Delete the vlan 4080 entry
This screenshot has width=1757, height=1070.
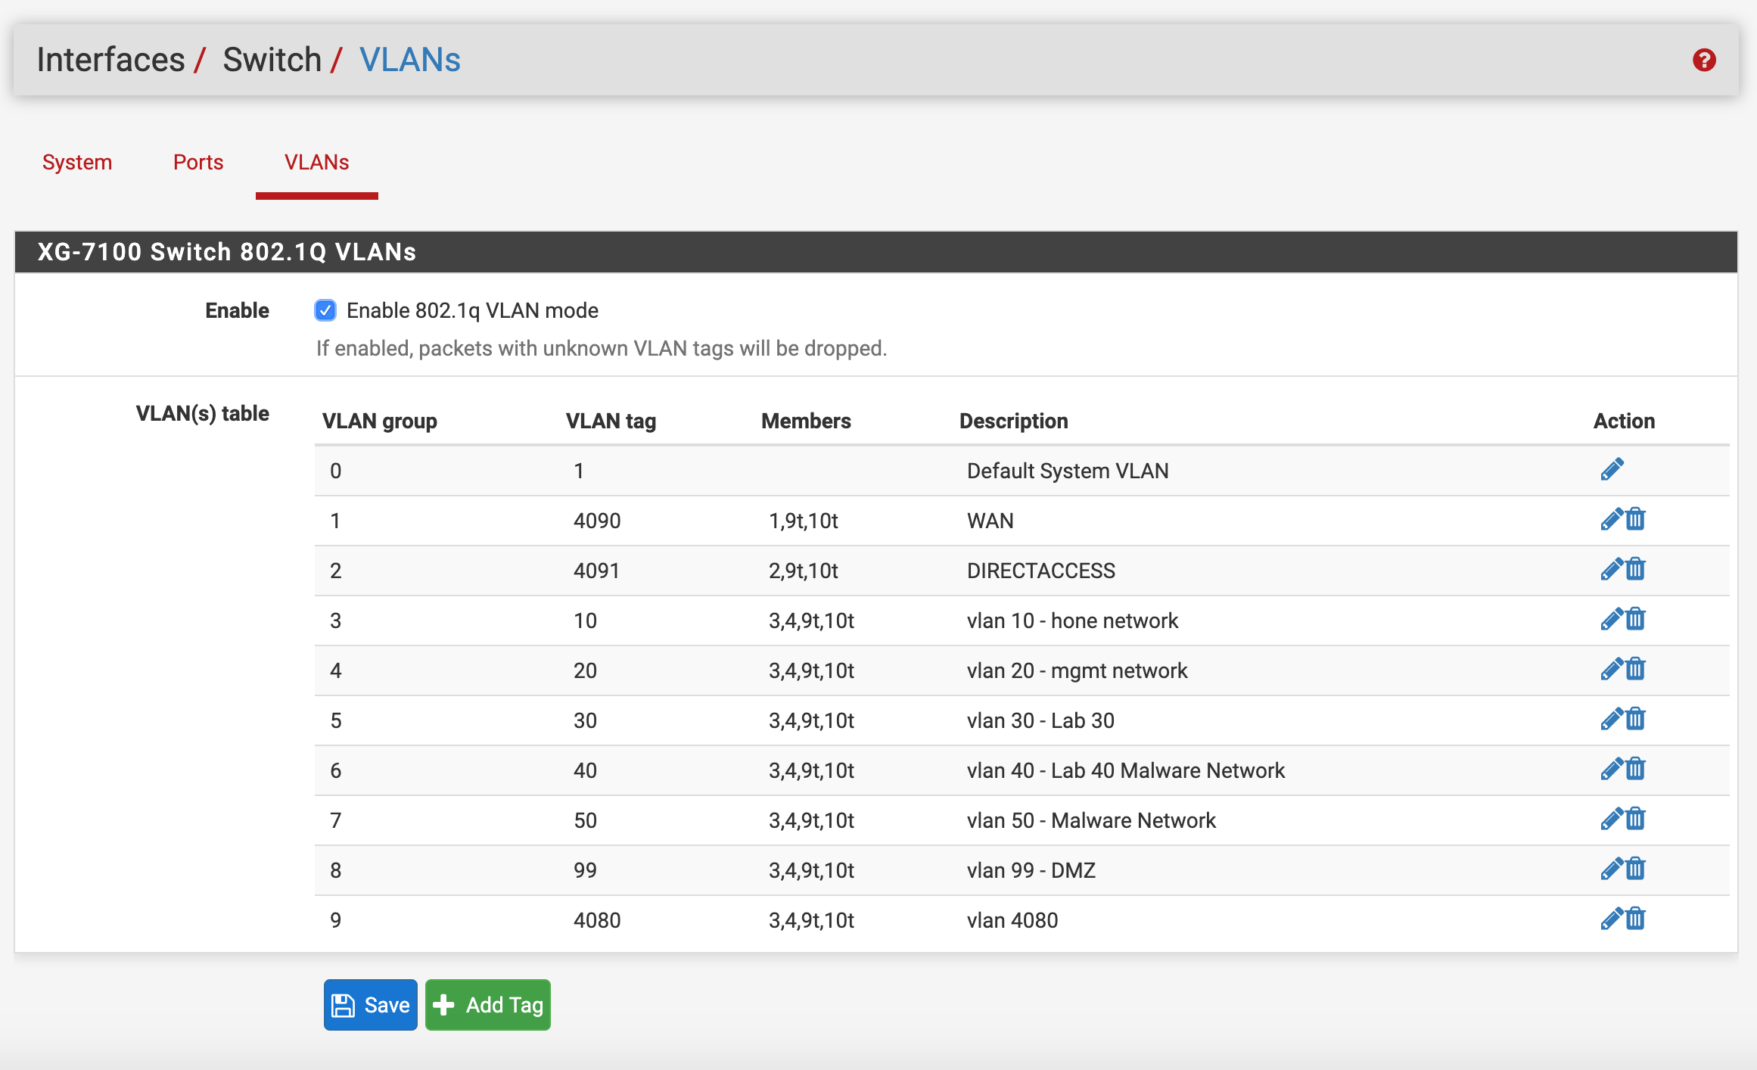(1636, 919)
